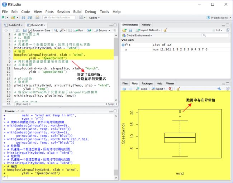The image size is (233, 183).
Task: Maximize the Plots pane
Action: click(x=228, y=84)
